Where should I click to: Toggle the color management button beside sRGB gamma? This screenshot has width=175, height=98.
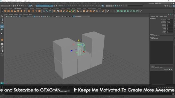[x=74, y=16]
